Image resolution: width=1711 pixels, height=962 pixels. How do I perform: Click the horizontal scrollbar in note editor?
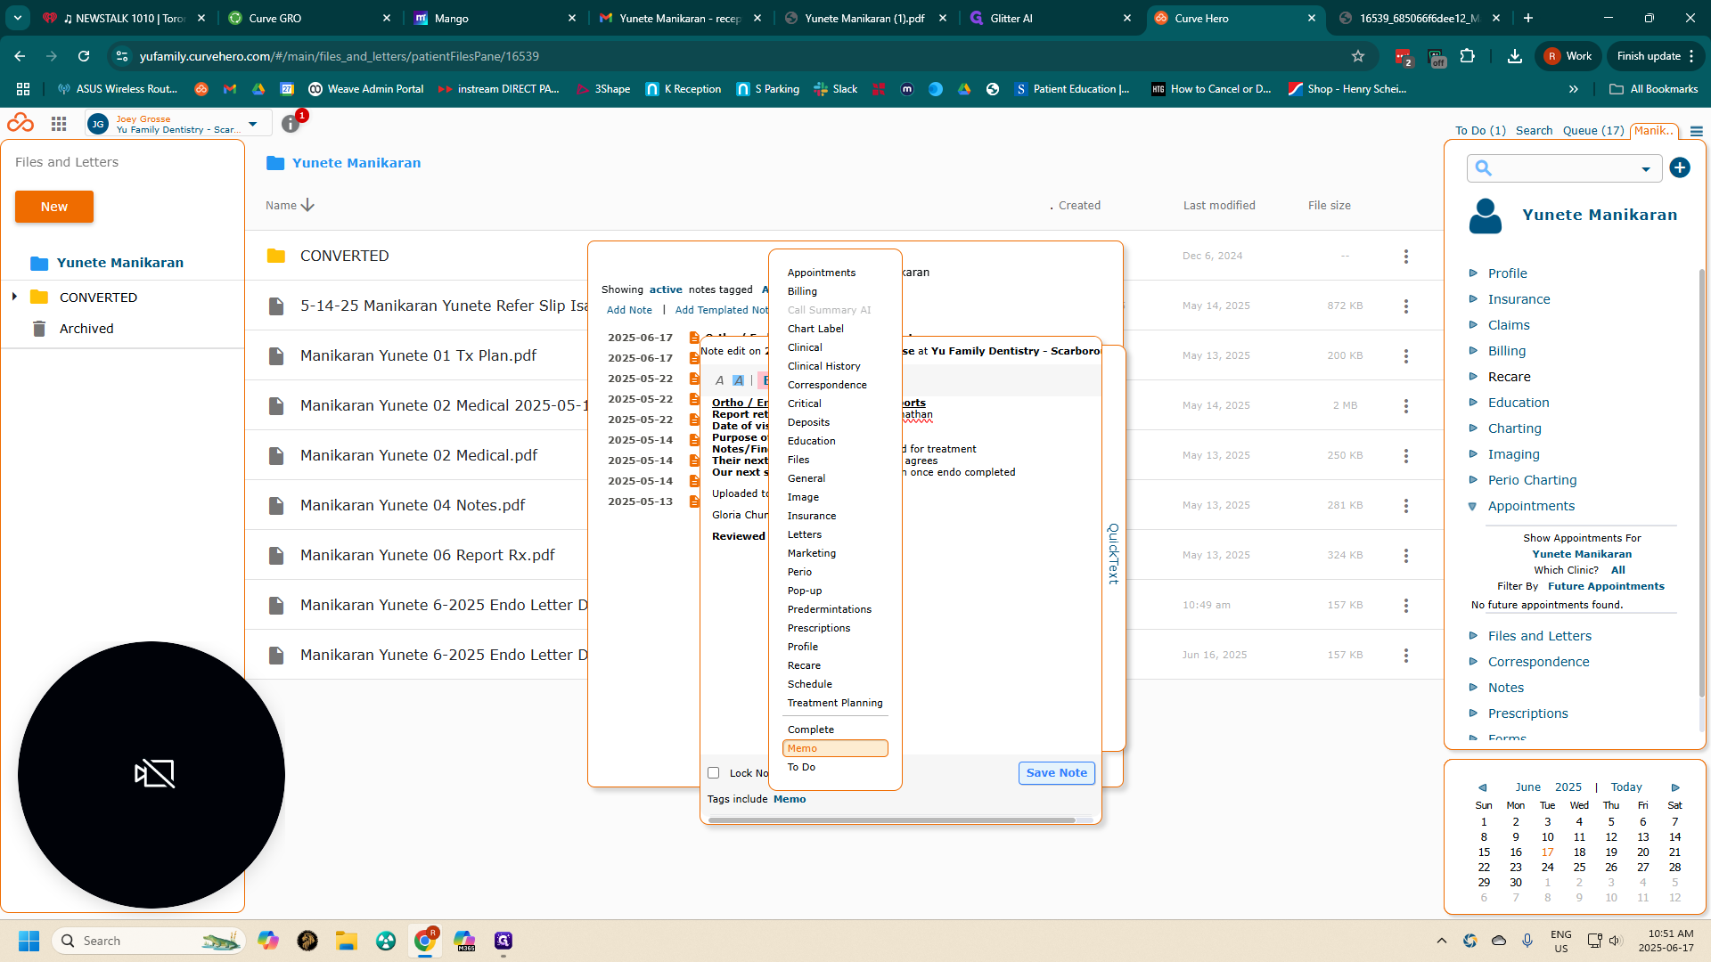891,819
